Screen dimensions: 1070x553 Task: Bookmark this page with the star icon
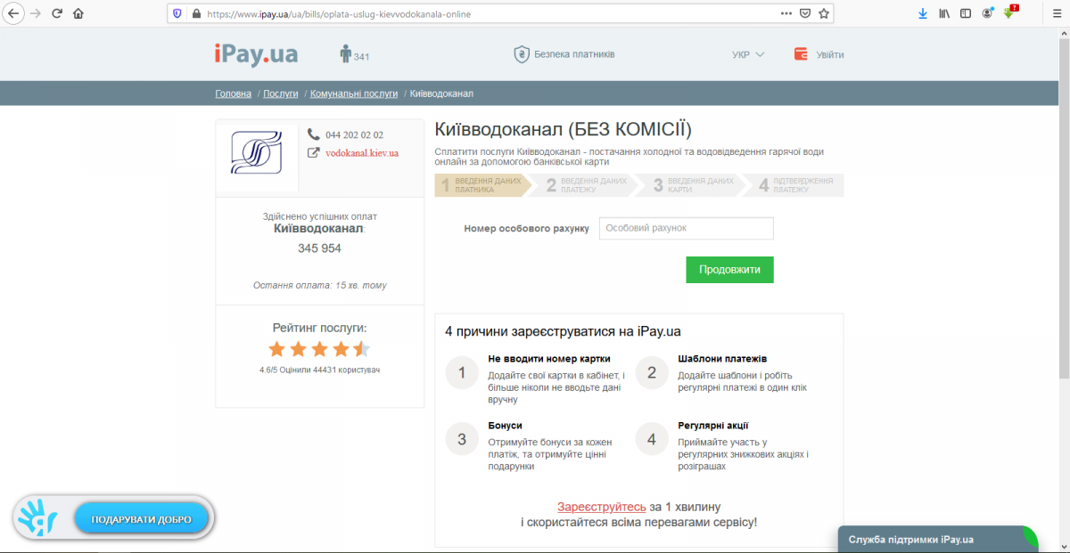point(824,13)
